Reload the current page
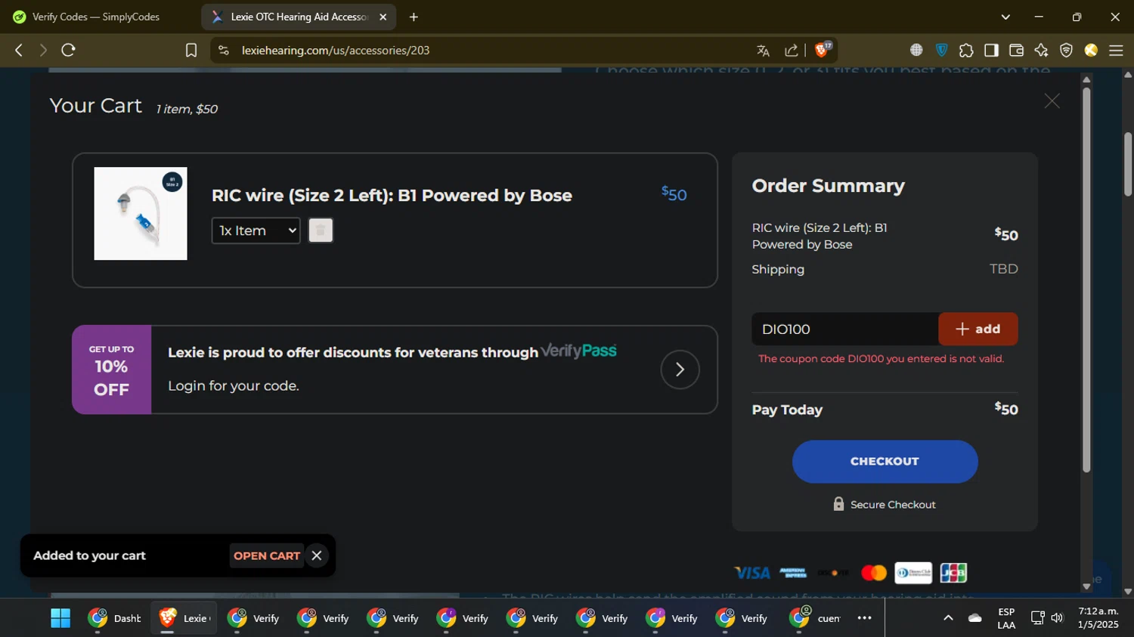The width and height of the screenshot is (1134, 637). click(x=68, y=50)
